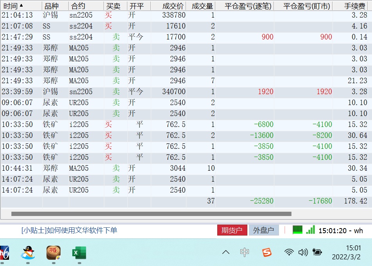Click the 开平 column header
The width and height of the screenshot is (372, 266).
(139, 6)
